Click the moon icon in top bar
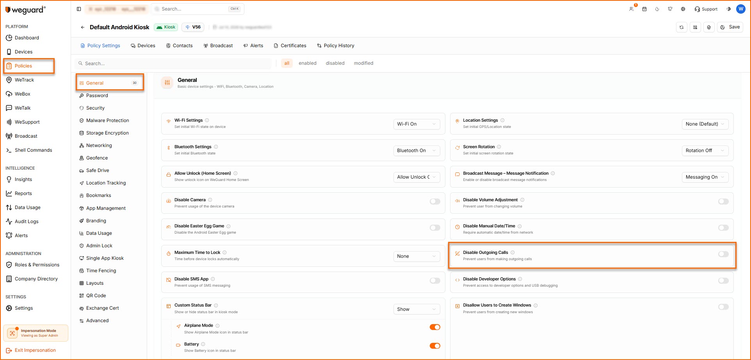 click(657, 9)
